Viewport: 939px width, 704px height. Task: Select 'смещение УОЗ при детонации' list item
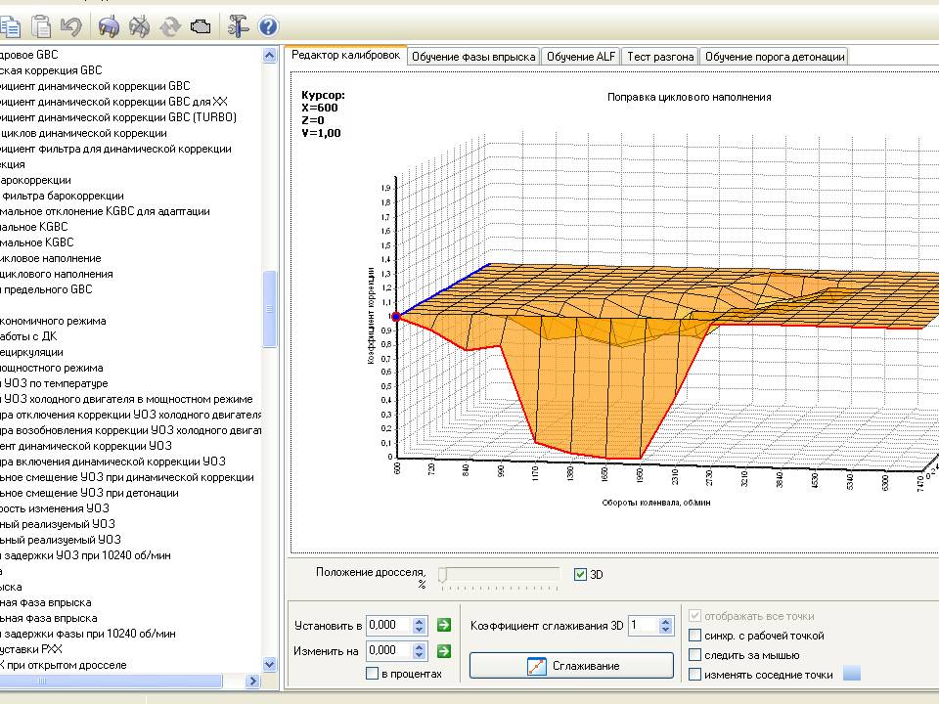(x=89, y=493)
